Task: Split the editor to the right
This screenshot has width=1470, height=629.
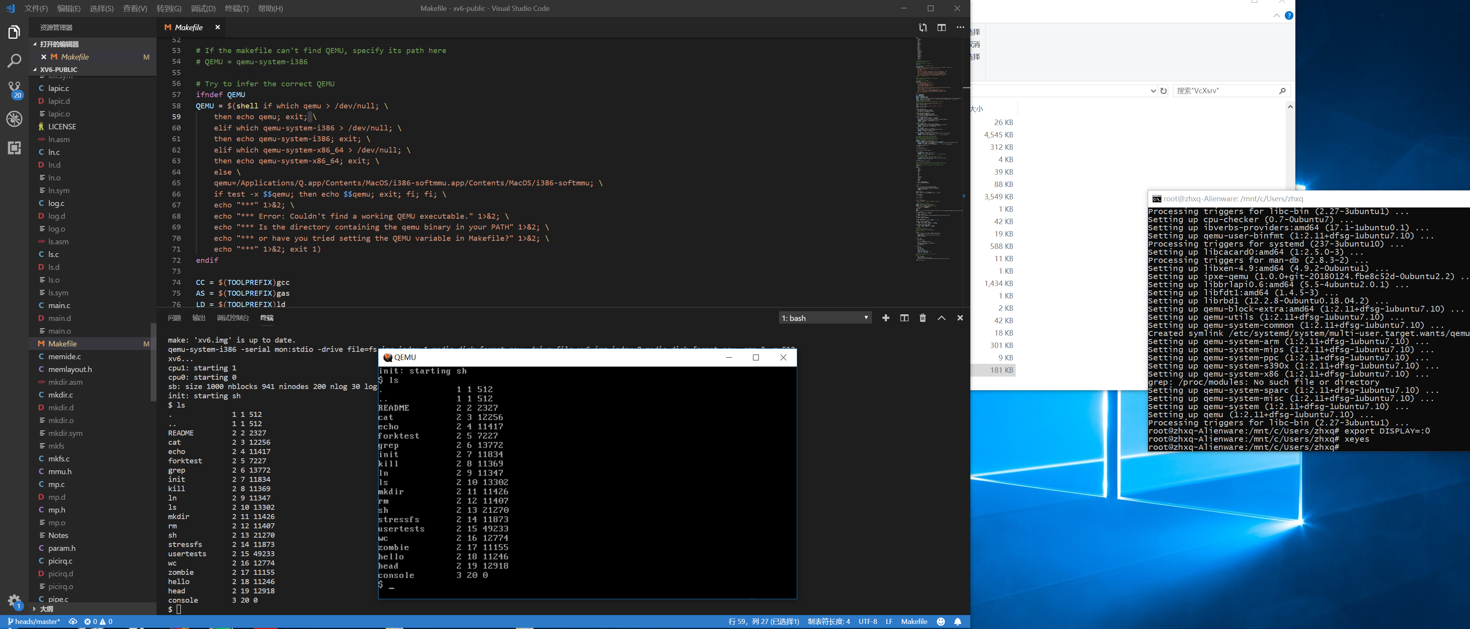Action: 942,27
